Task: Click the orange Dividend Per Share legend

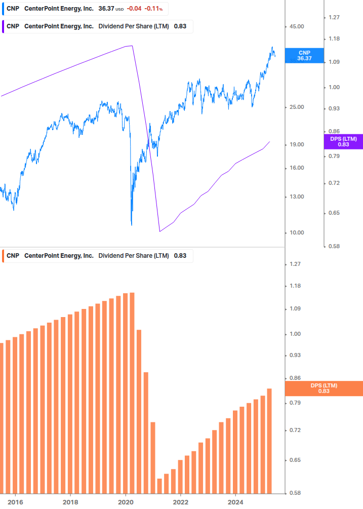Action: (x=97, y=256)
